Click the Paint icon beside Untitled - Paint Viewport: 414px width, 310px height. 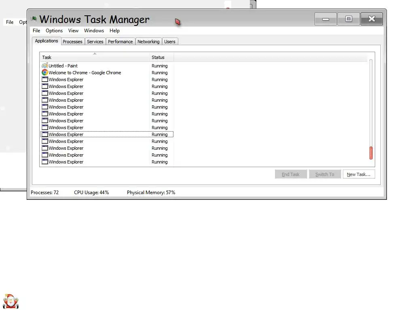click(x=44, y=66)
